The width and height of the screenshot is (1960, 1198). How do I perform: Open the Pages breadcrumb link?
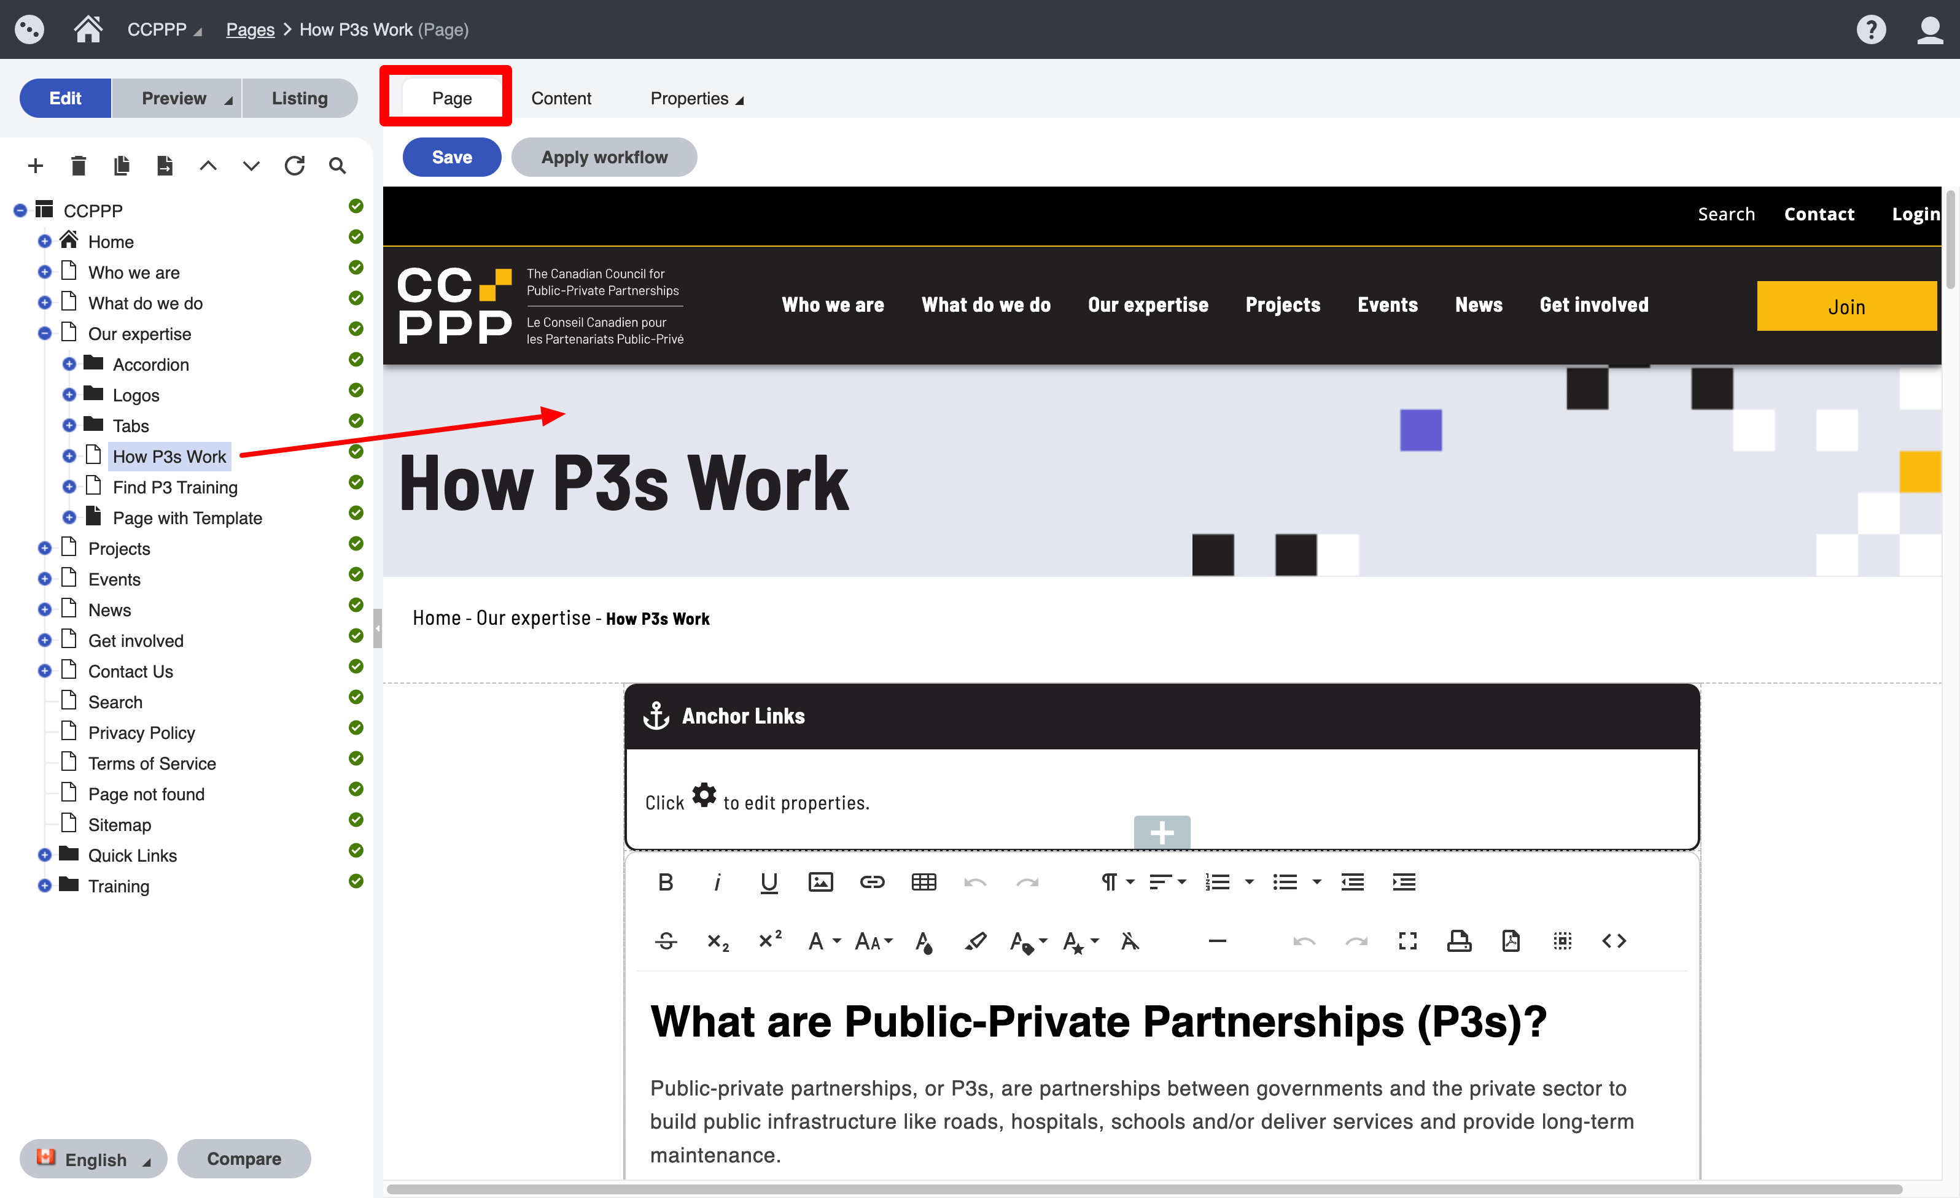click(x=250, y=29)
